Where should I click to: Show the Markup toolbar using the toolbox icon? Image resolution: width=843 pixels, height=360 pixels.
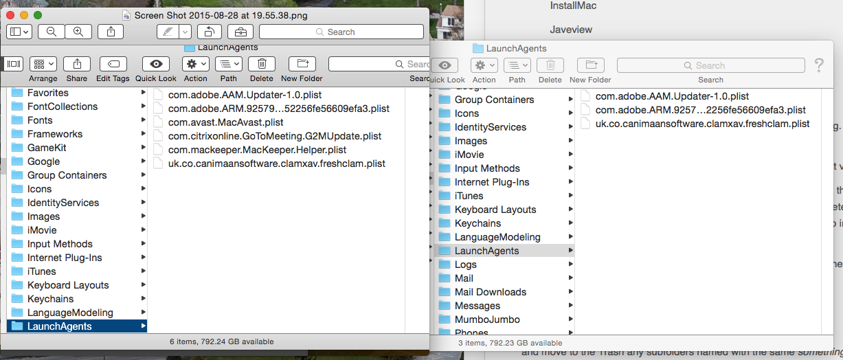(x=240, y=32)
